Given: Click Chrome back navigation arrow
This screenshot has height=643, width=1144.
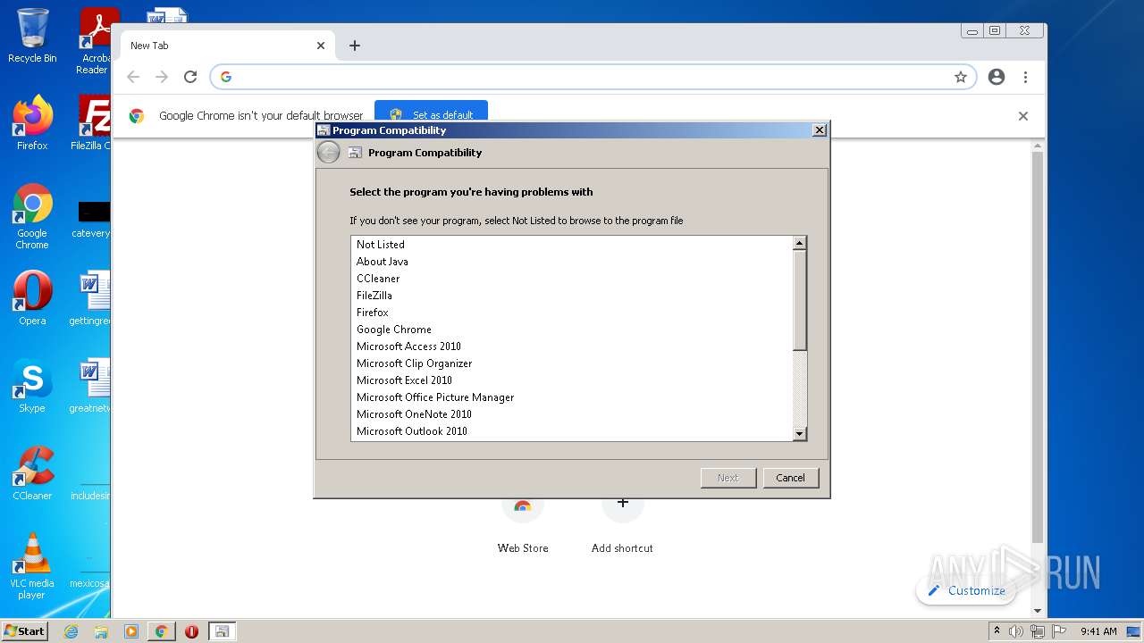Looking at the screenshot, I should (133, 77).
